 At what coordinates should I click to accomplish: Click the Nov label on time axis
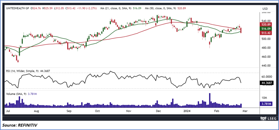pos(128,111)
